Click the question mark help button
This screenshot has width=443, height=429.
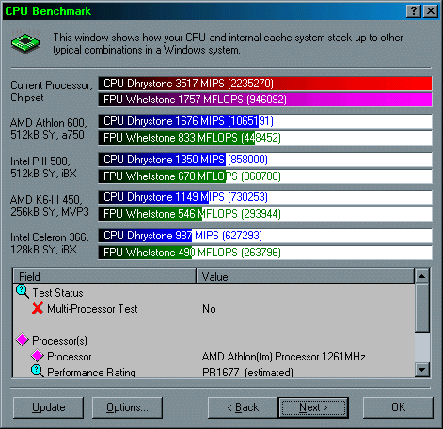tap(414, 11)
